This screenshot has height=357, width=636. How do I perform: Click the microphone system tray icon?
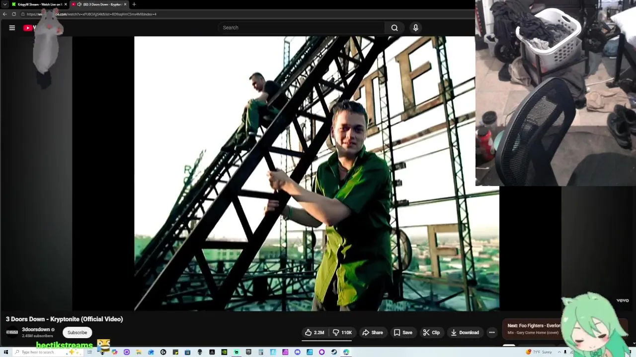(565, 352)
